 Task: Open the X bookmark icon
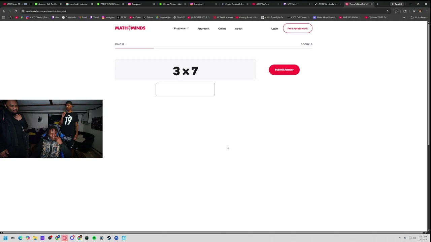click(11, 17)
